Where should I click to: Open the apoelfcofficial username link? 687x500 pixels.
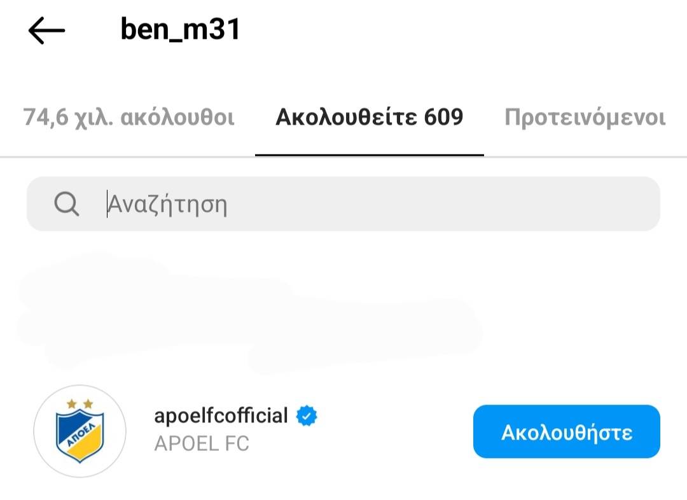pyautogui.click(x=221, y=416)
